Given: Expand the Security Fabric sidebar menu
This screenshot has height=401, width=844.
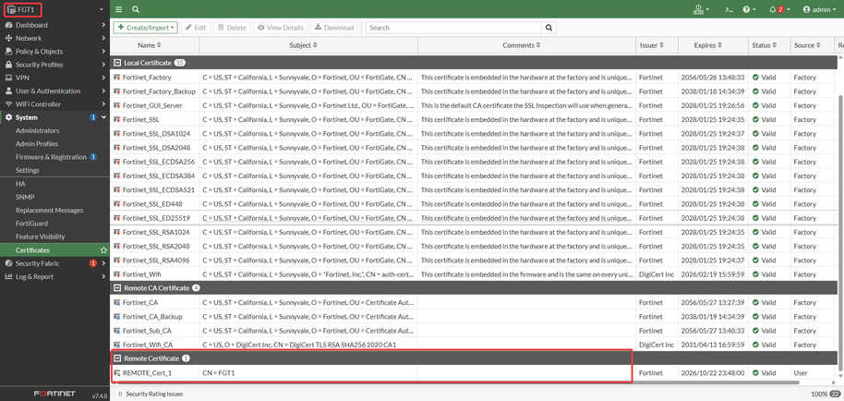Looking at the screenshot, I should pyautogui.click(x=54, y=263).
